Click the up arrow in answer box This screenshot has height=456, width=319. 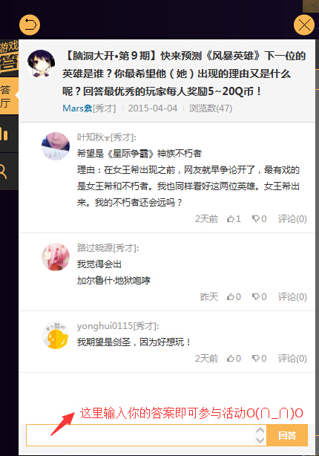[x=260, y=430]
